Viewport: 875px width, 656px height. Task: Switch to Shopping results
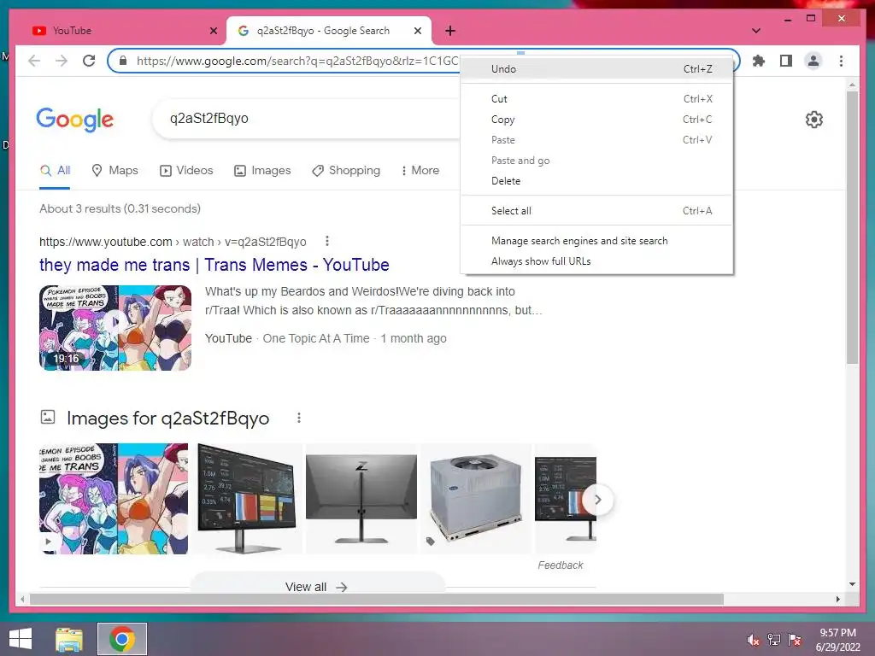[x=346, y=170]
